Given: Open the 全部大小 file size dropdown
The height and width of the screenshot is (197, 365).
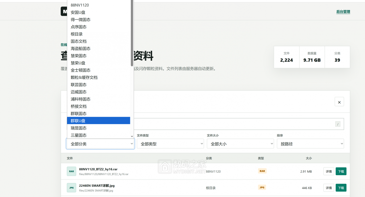Looking at the screenshot, I should [240, 144].
